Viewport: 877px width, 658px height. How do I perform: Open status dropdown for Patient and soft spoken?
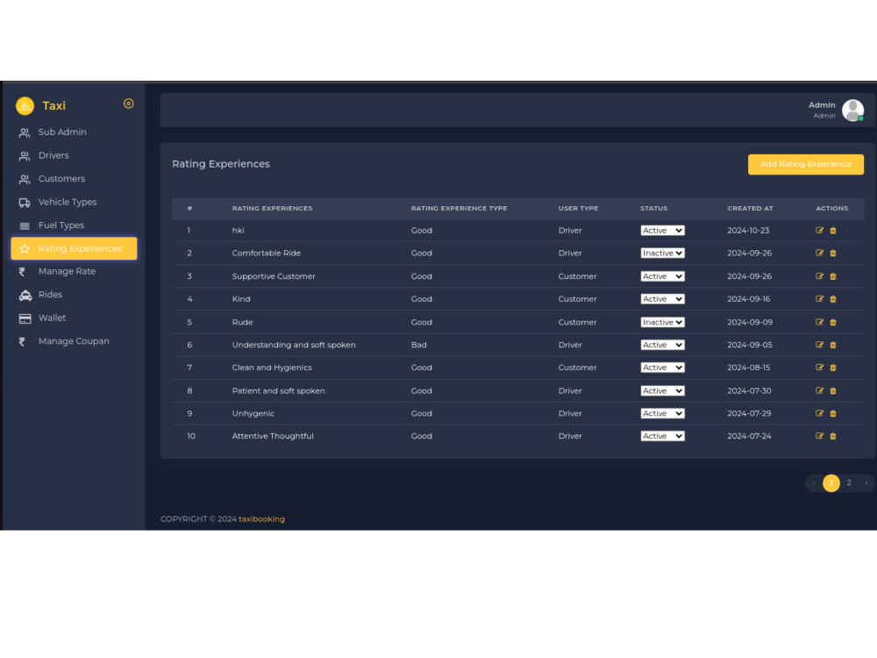[x=662, y=390]
